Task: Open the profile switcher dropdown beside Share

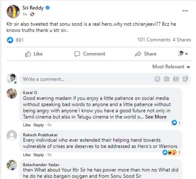Action: pos(183,54)
